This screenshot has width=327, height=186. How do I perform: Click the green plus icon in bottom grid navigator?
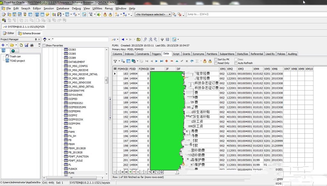click(x=130, y=172)
